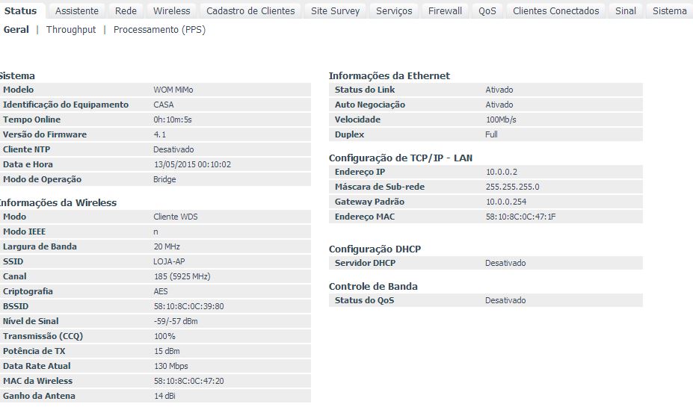Screen dimensions: 693x413
Task: Click the LAN IP address 10.0.0.2
Action: click(x=501, y=172)
